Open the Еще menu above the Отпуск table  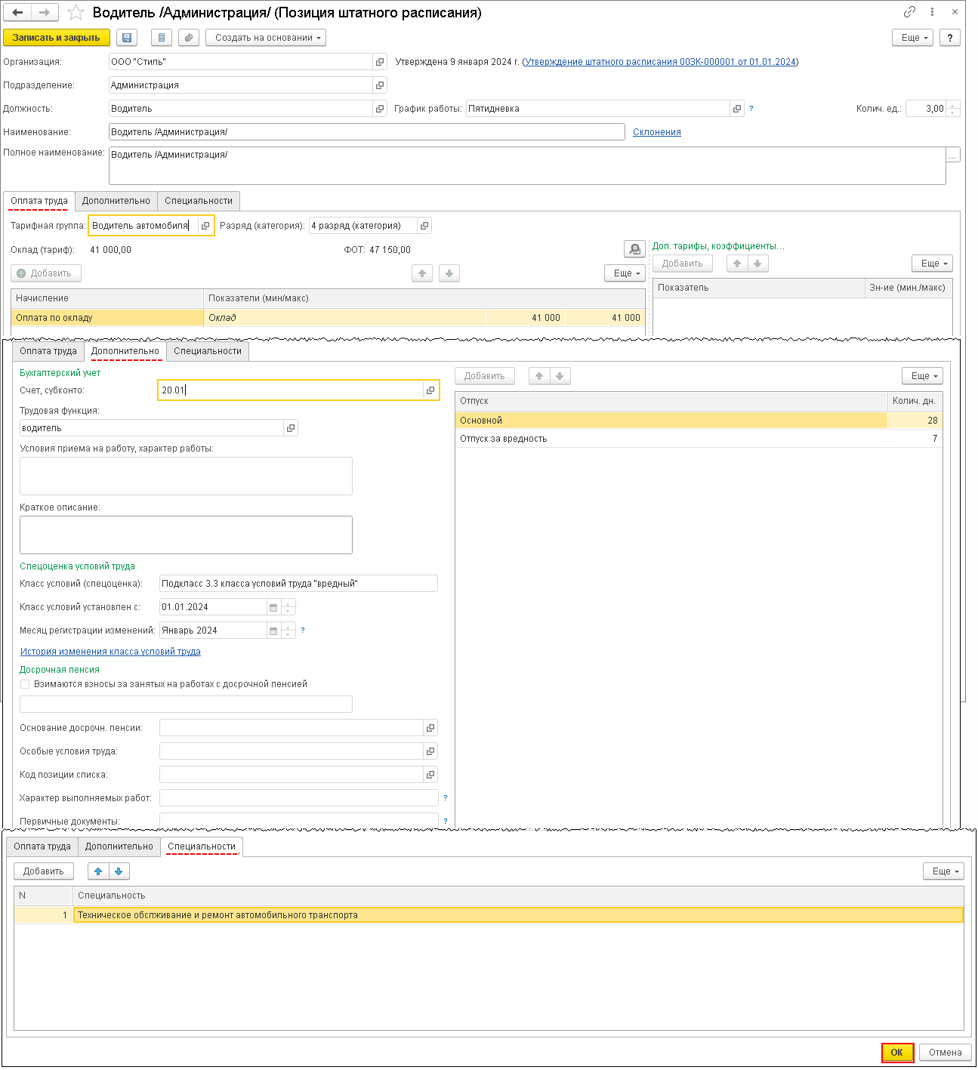(x=922, y=376)
